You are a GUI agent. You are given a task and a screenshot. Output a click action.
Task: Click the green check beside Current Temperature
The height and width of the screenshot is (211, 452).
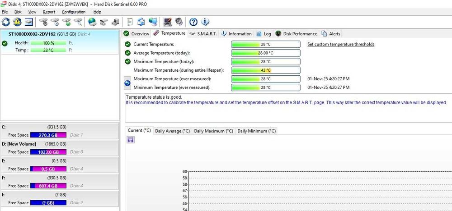(x=127, y=44)
